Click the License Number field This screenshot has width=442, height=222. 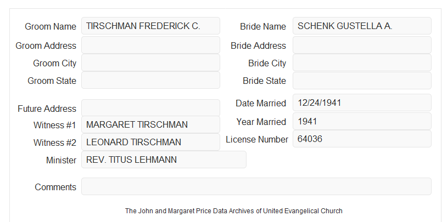pyautogui.click(x=362, y=139)
